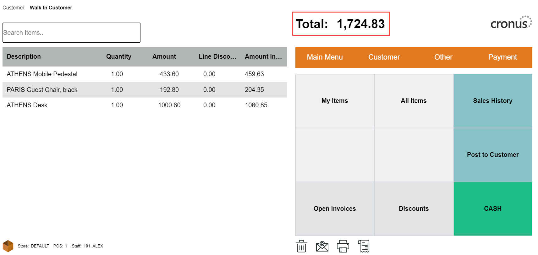538x255 pixels.
Task: Click the store box icon
Action: [8, 246]
